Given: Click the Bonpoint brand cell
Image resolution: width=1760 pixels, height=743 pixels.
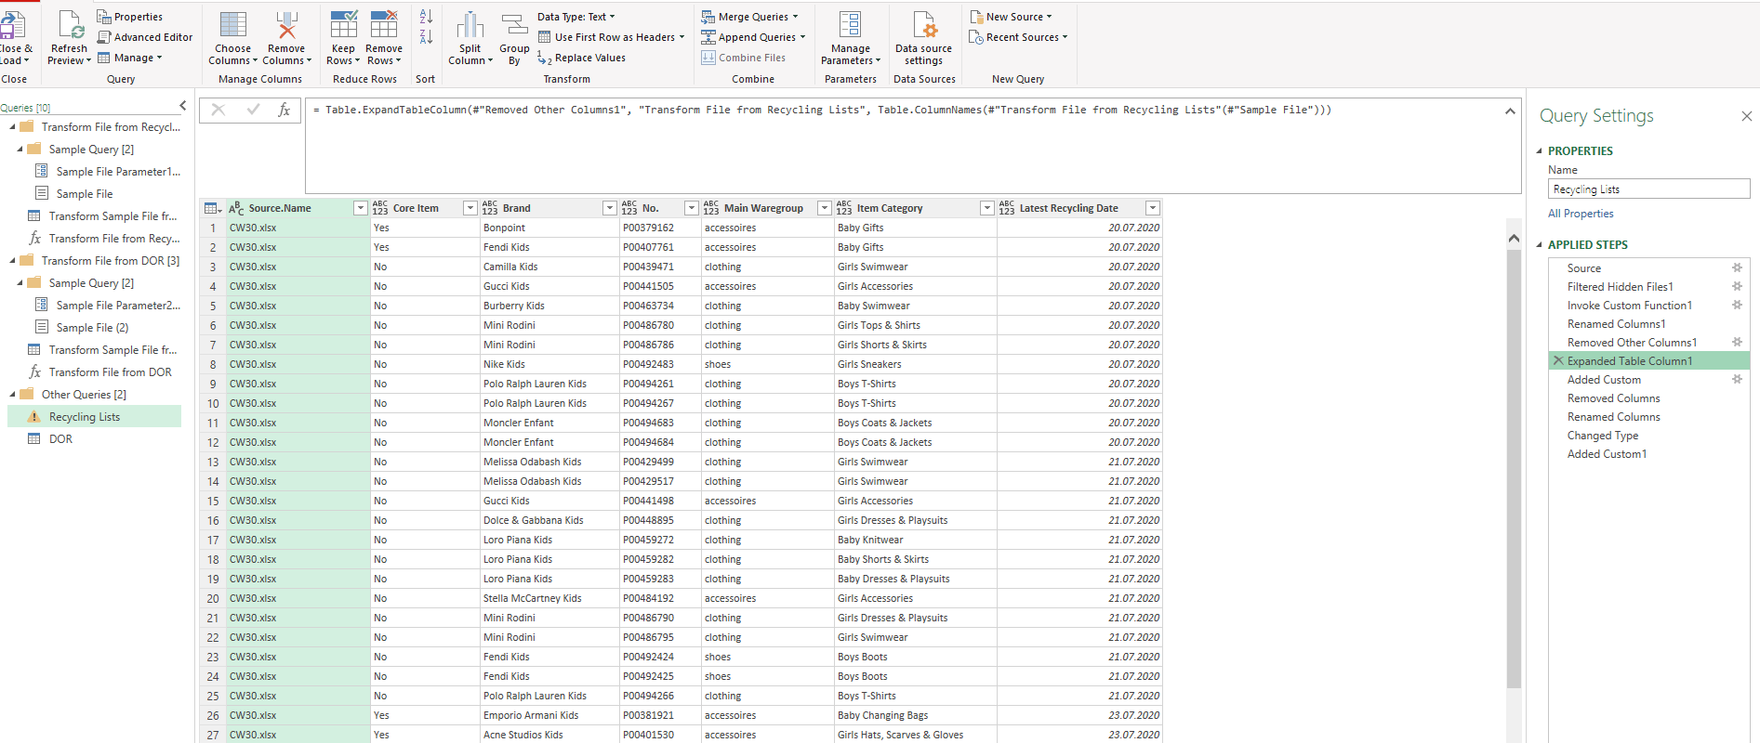Looking at the screenshot, I should 549,228.
